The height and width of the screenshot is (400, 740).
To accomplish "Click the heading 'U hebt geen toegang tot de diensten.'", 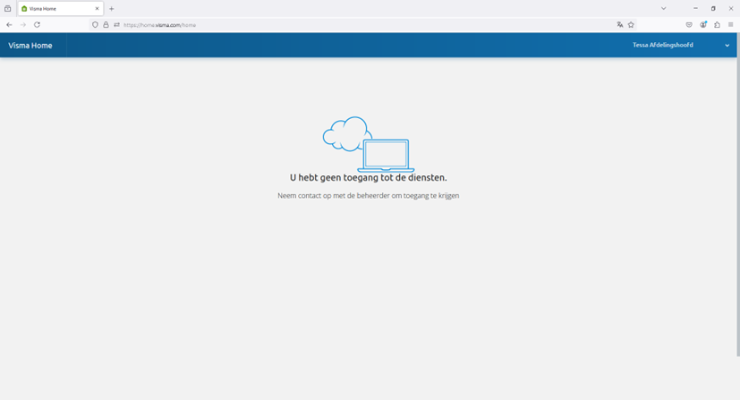I will click(368, 178).
